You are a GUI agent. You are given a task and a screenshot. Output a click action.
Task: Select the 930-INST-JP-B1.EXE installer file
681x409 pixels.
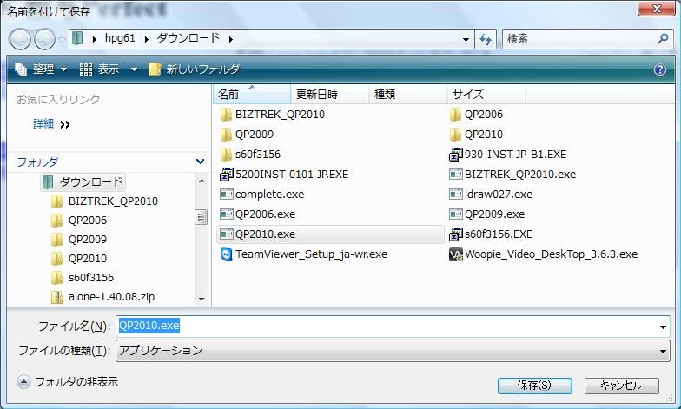(513, 155)
